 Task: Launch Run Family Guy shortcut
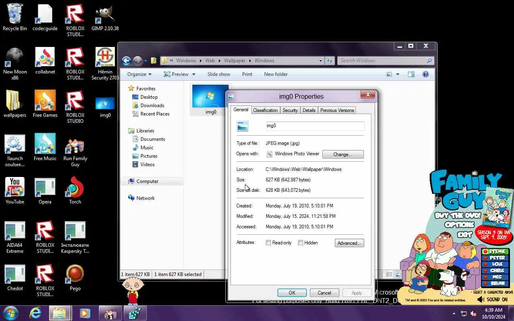[75, 152]
